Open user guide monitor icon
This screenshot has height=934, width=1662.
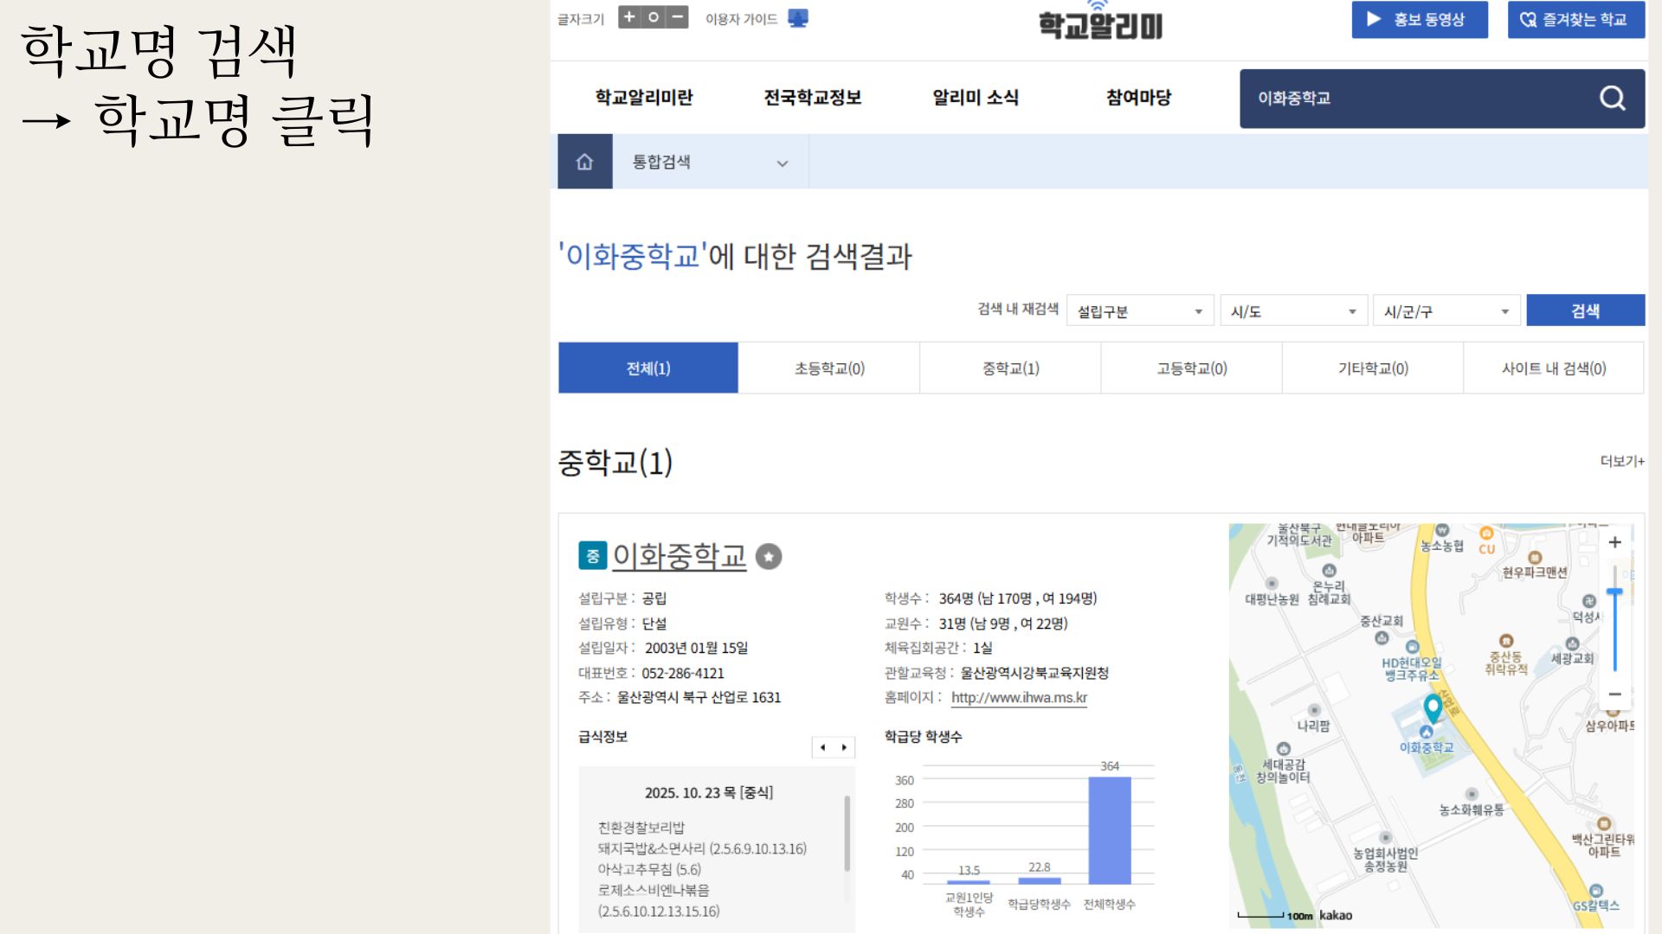(797, 18)
